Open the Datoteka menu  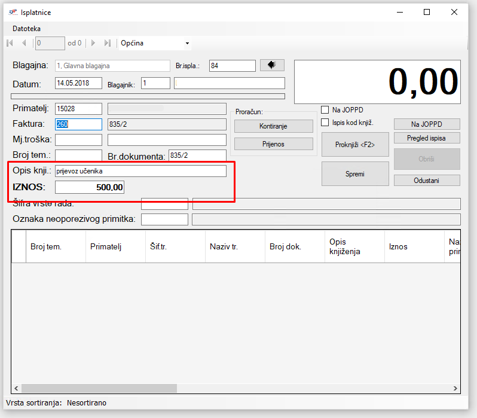click(27, 28)
